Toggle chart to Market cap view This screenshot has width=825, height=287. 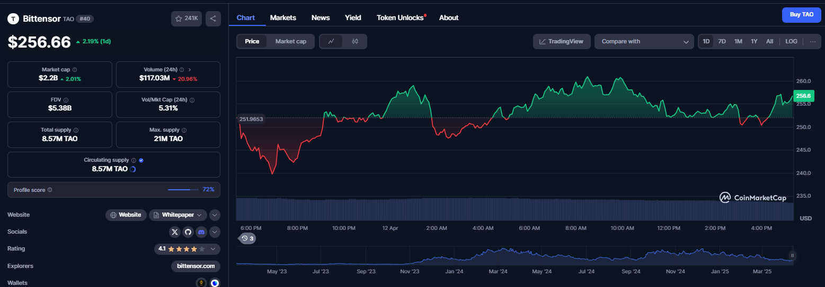click(291, 41)
